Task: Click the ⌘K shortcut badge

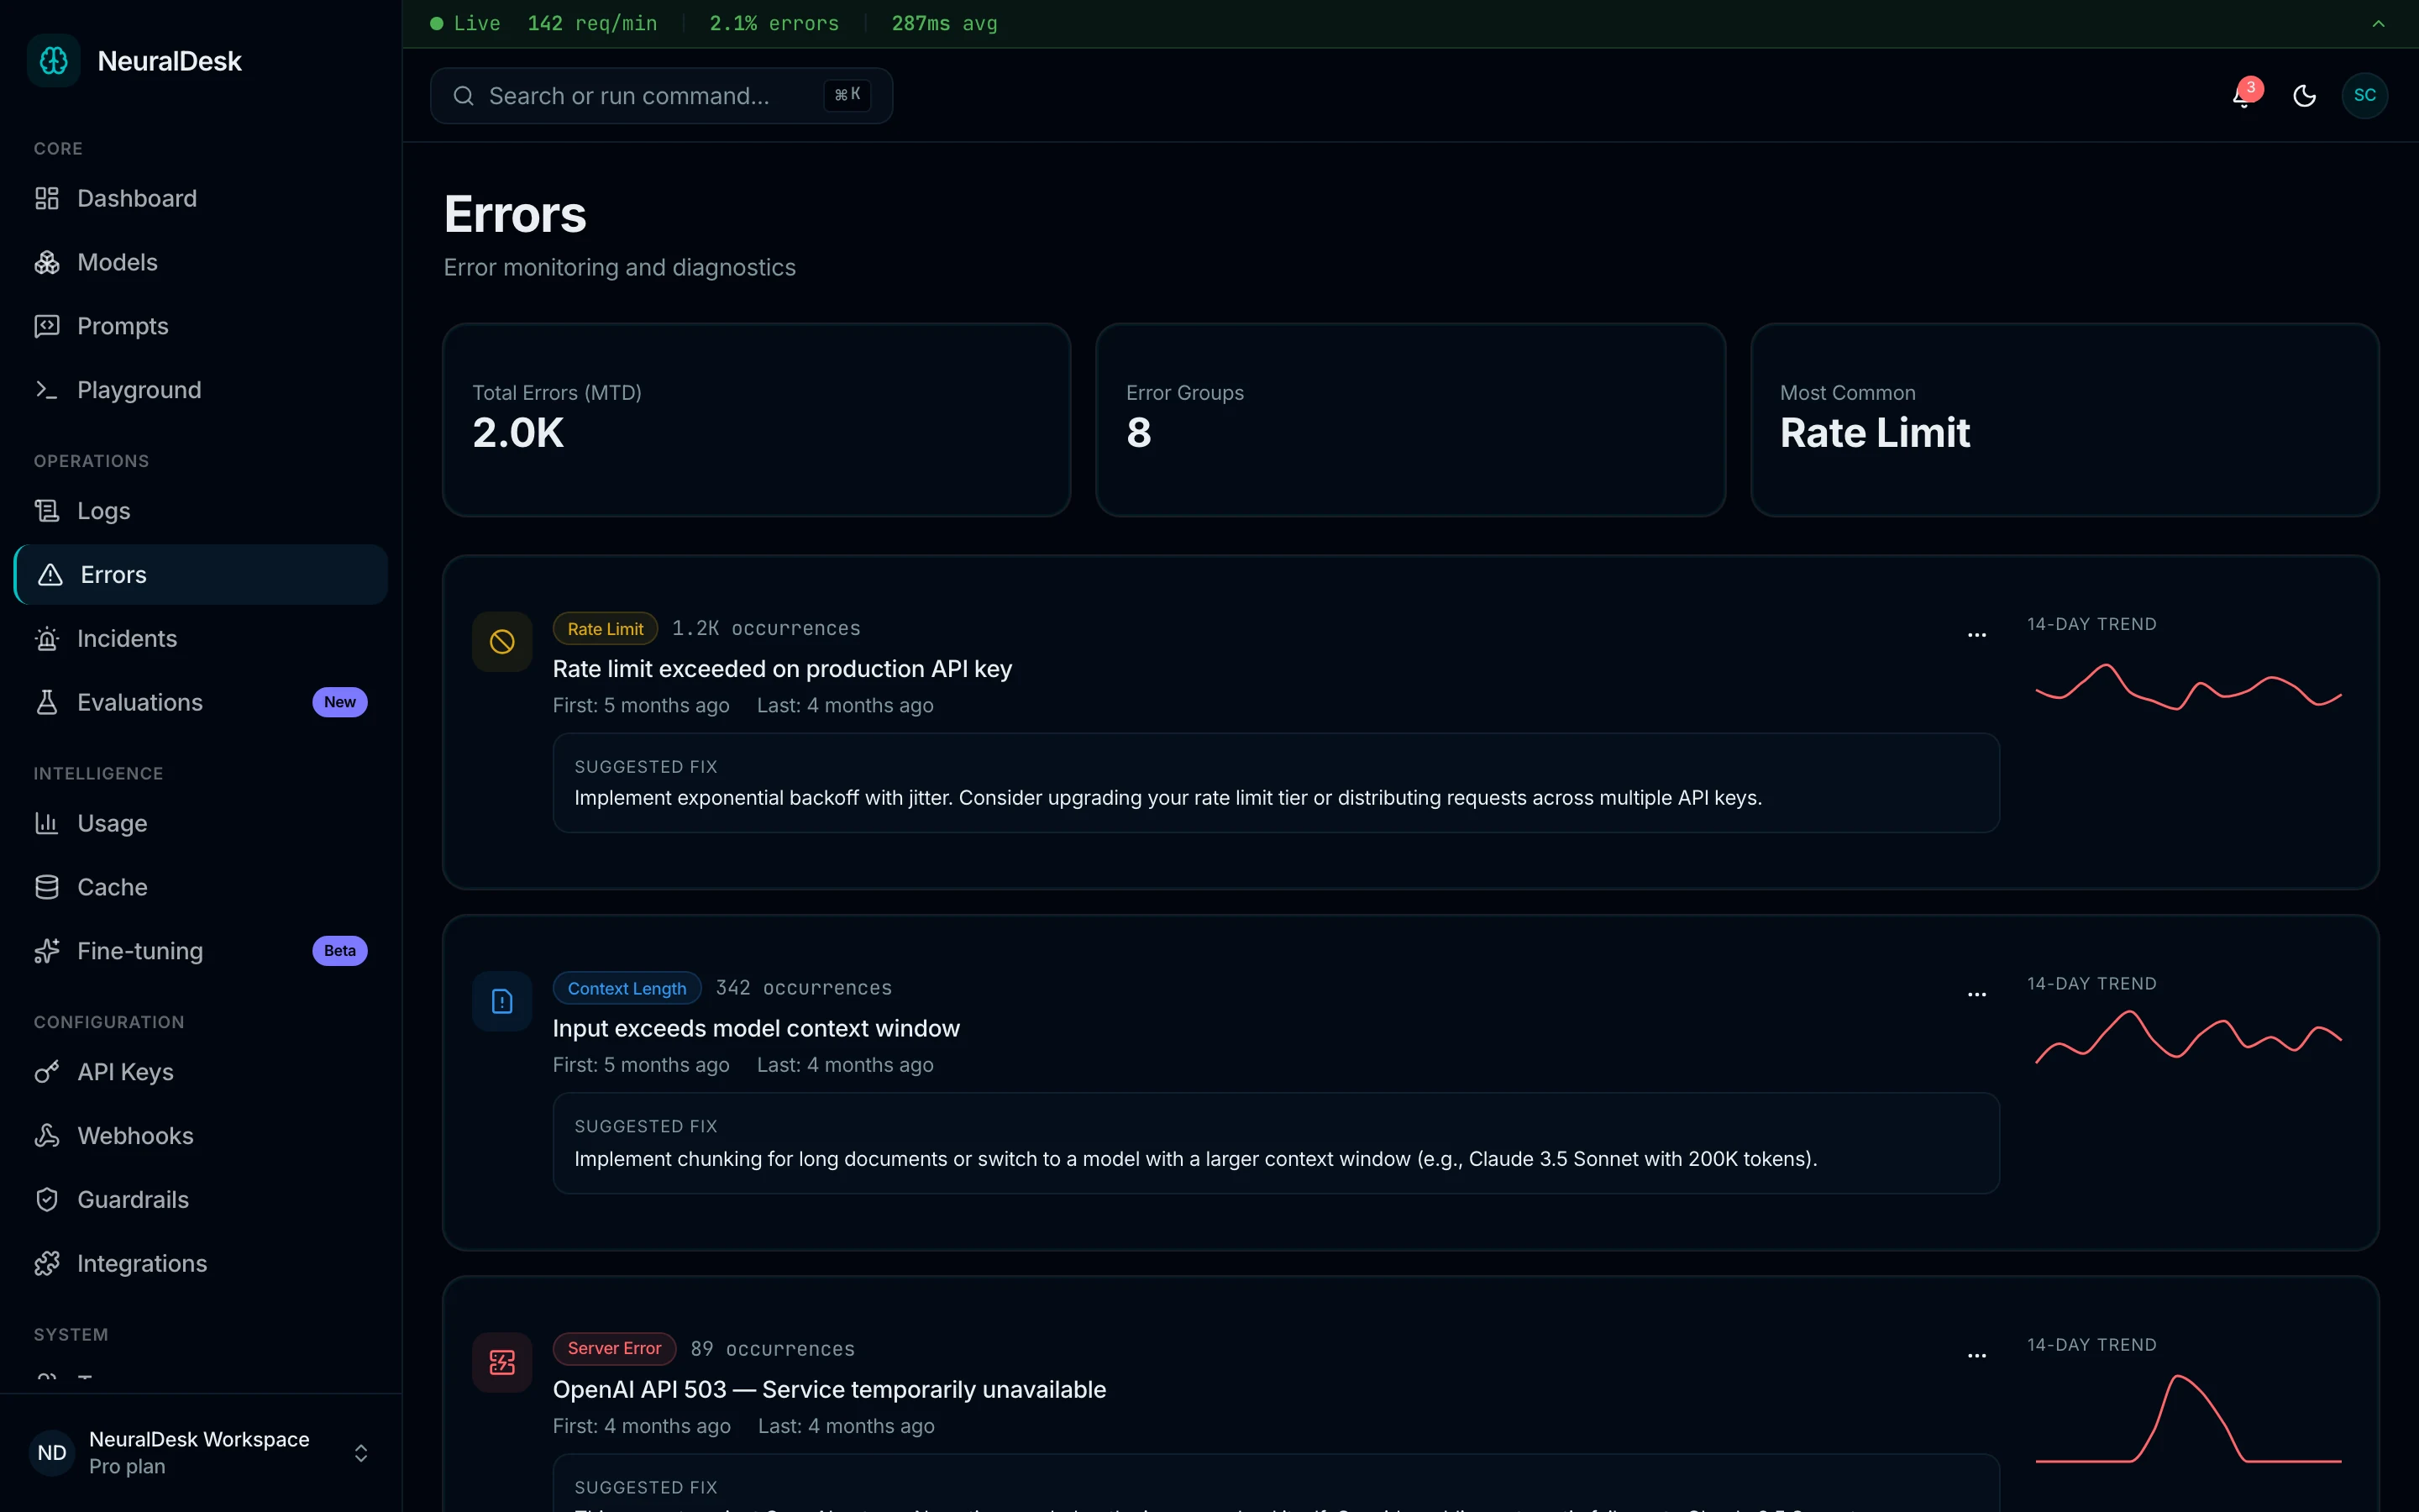Action: pyautogui.click(x=847, y=95)
